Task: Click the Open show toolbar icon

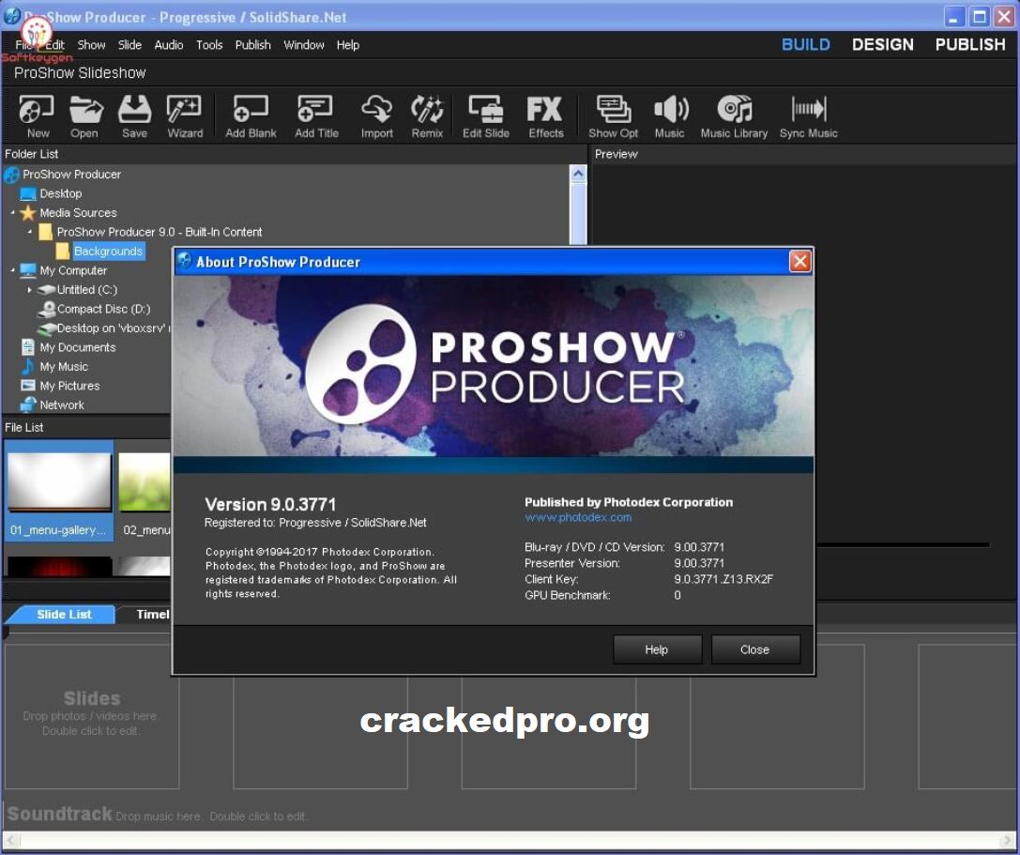Action: click(x=84, y=115)
